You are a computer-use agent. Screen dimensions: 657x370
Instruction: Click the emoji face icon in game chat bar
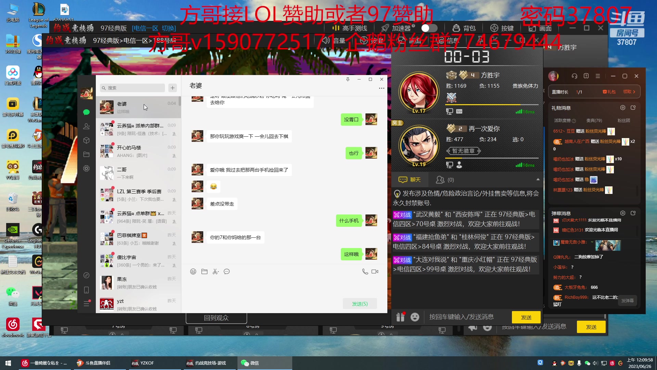tap(415, 317)
